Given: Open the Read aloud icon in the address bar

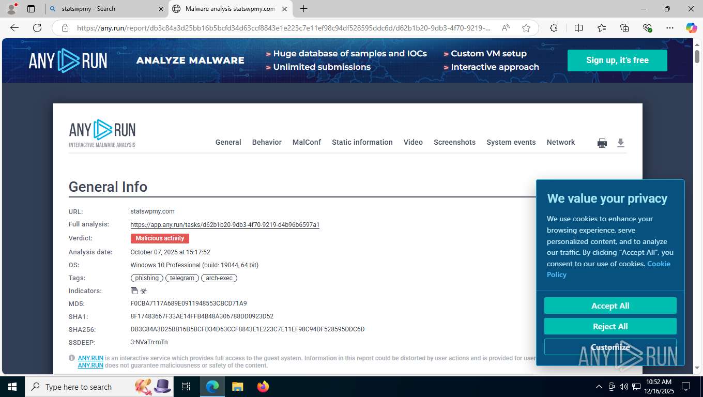Looking at the screenshot, I should (506, 28).
